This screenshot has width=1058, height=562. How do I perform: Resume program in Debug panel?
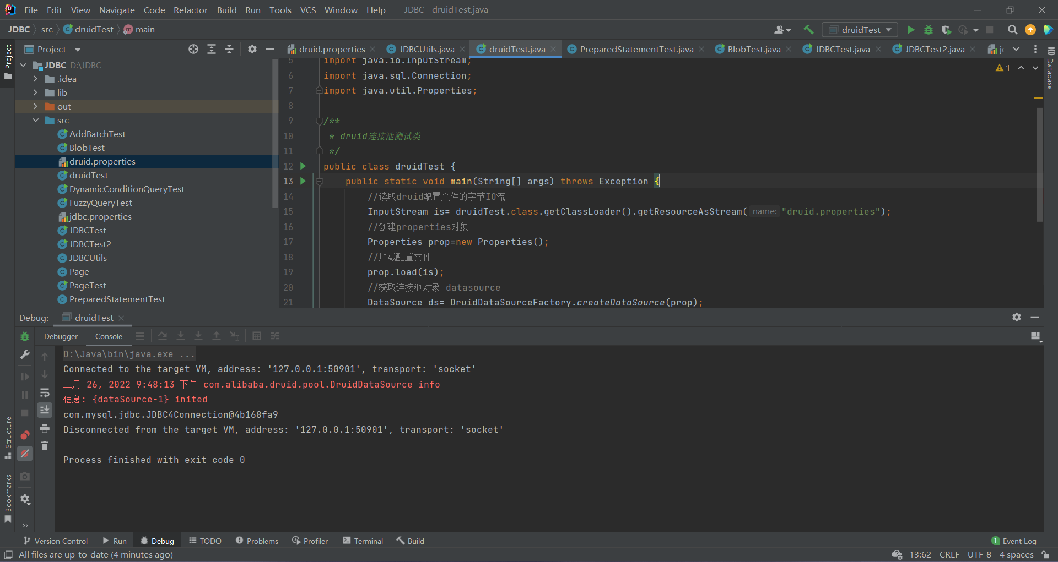(x=25, y=377)
